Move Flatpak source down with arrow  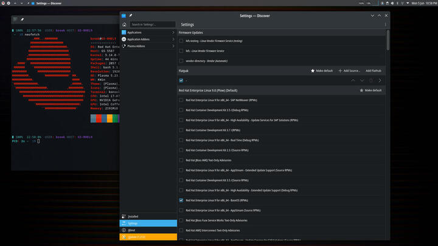pos(362,80)
